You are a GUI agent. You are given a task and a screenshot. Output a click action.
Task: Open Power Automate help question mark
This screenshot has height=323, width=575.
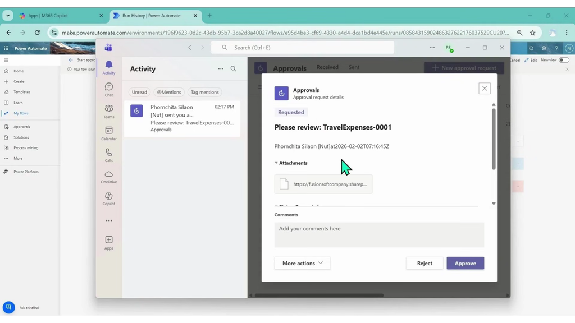[556, 48]
